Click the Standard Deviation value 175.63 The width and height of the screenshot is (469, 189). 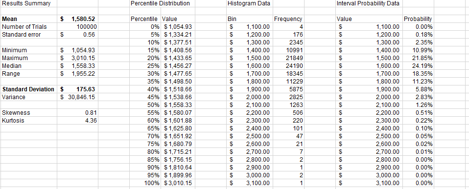coord(77,89)
